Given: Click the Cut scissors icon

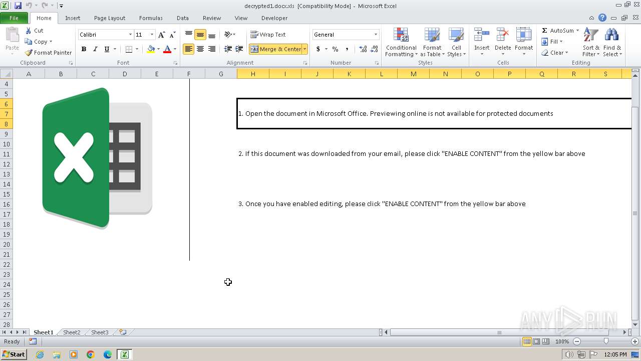Looking at the screenshot, I should point(29,31).
